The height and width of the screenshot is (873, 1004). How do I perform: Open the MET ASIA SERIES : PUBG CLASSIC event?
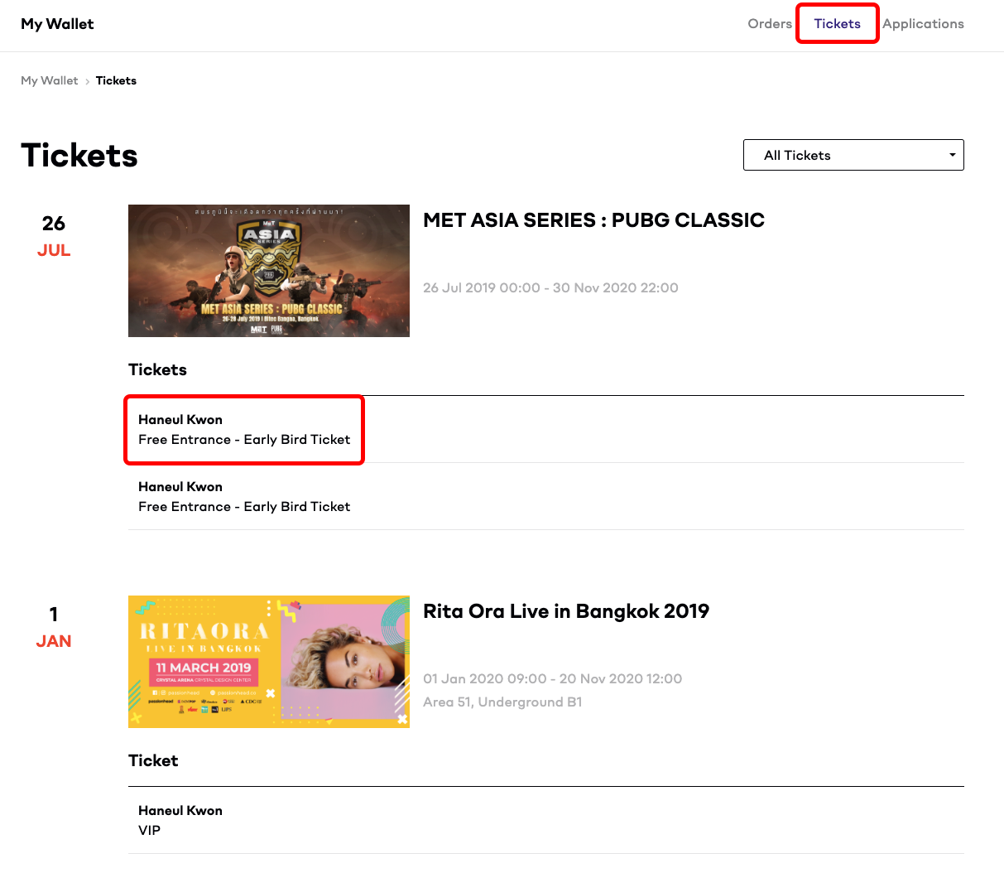click(x=593, y=220)
